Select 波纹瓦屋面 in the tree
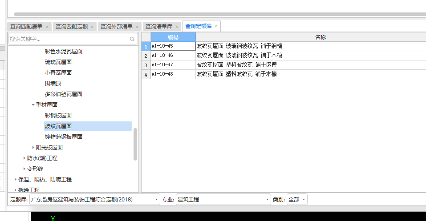This screenshot has height=221, width=426. tap(88, 126)
